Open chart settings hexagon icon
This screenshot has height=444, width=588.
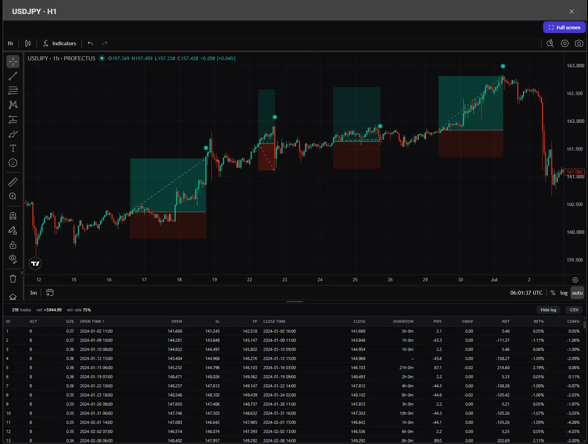(x=565, y=43)
